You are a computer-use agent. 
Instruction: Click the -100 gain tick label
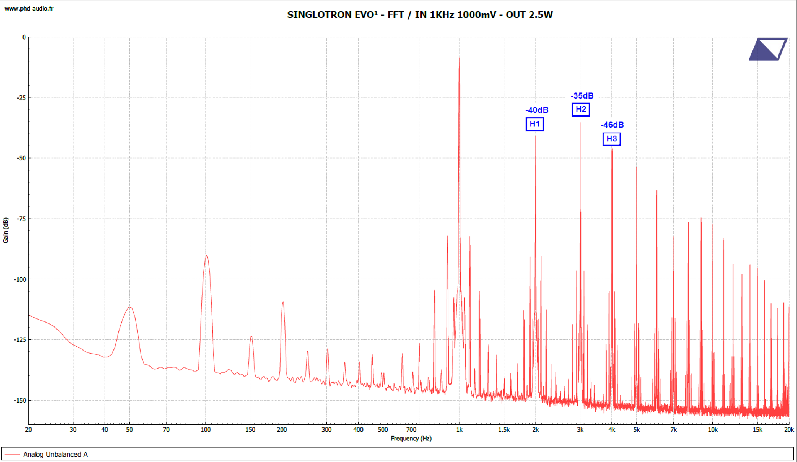pos(20,279)
